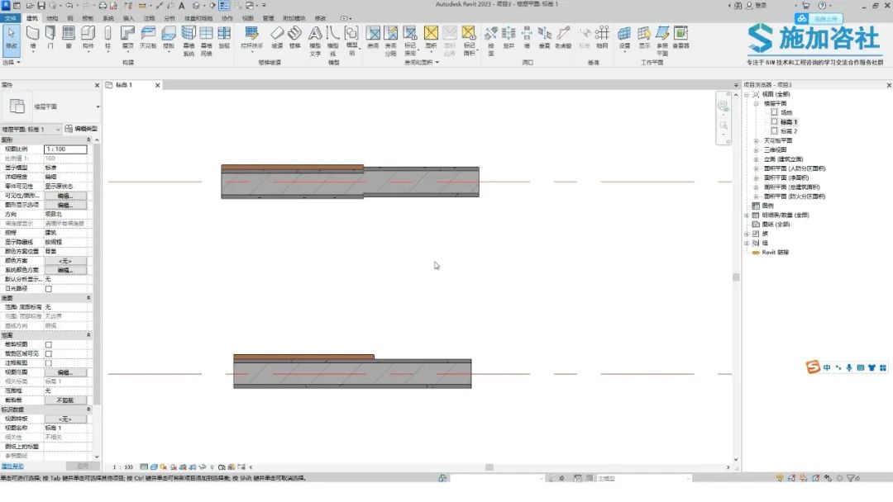The width and height of the screenshot is (893, 502).
Task: Expand the 三维视图 node in project browser
Action: point(757,150)
